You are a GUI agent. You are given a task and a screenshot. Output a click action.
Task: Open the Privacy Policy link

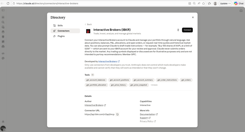click(146, 121)
